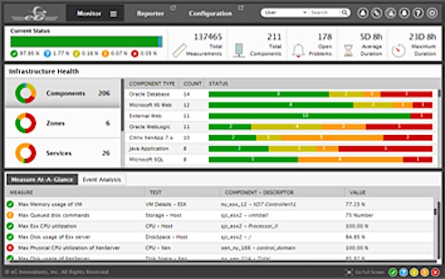
Task: Switch to the Event Analysis tab
Action: (x=101, y=180)
